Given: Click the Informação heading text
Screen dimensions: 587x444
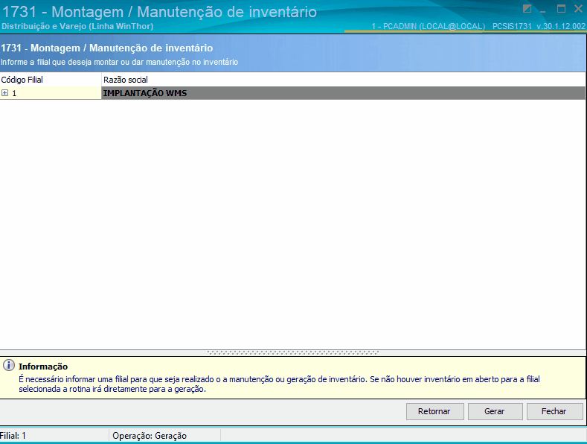Looking at the screenshot, I should coord(43,367).
